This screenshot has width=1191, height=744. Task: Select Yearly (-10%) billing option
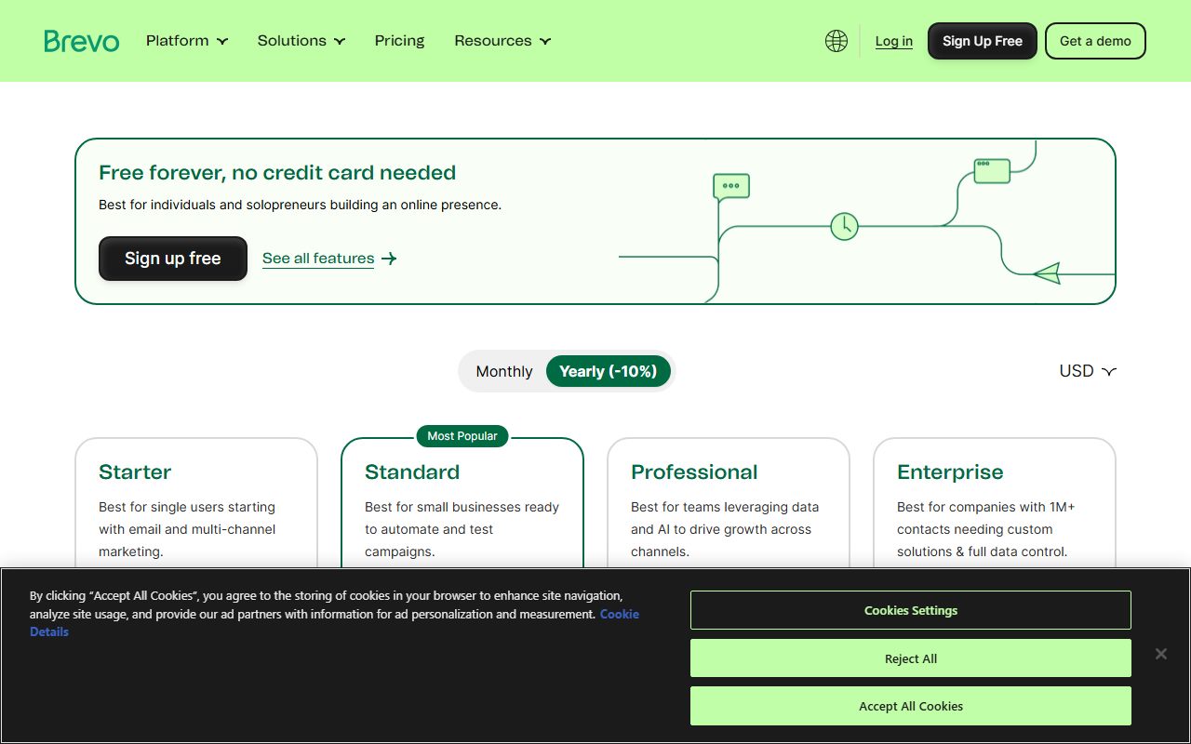608,371
